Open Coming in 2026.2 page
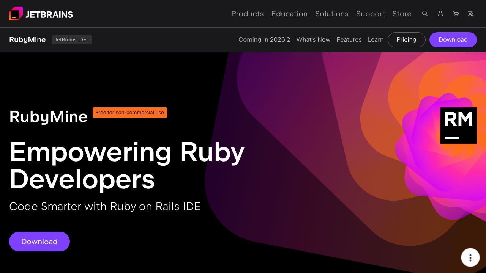This screenshot has width=486, height=273. point(264,39)
